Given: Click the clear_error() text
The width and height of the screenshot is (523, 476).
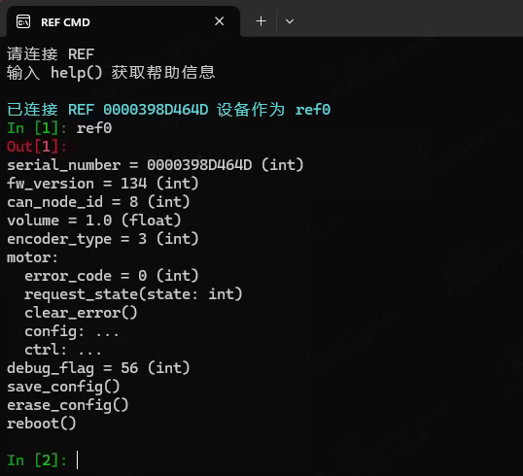Looking at the screenshot, I should pos(81,313).
